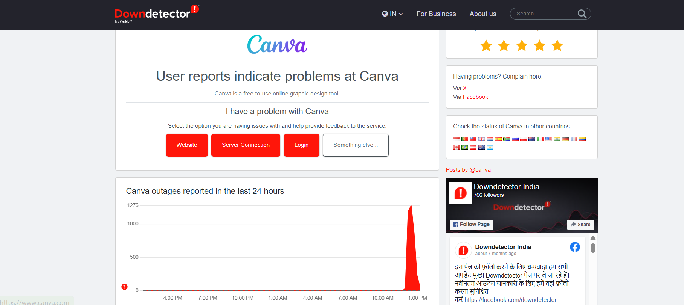
Task: Report a Website problem
Action: pos(187,145)
